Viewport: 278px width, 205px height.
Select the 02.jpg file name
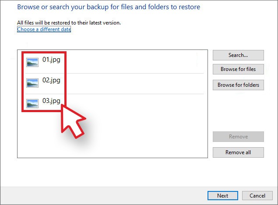(51, 80)
